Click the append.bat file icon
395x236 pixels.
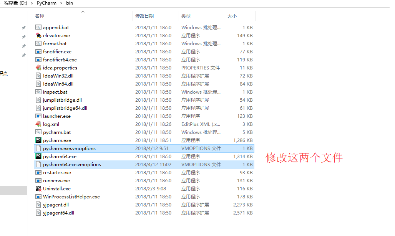pos(38,27)
